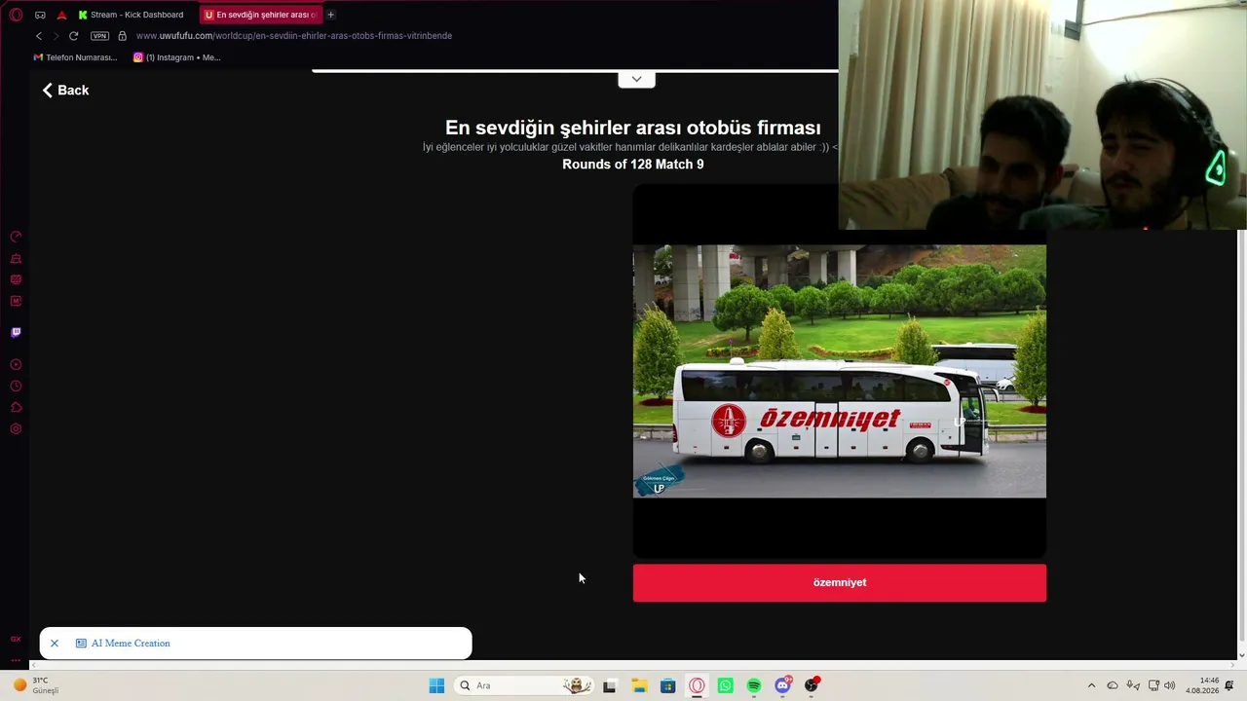1247x701 pixels.
Task: Click the red pinned tab icon
Action: [x=61, y=15]
